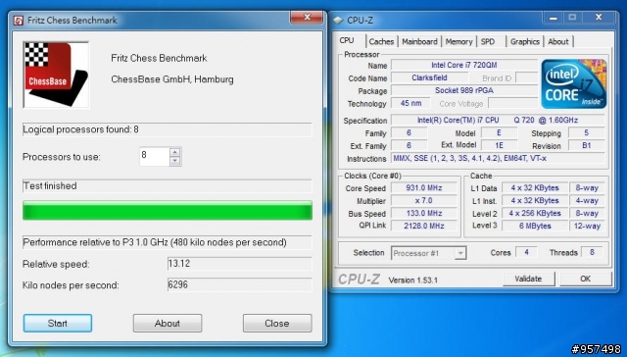Open the About tab in CPU-Z
Screen dimensions: 627x357
(x=558, y=41)
